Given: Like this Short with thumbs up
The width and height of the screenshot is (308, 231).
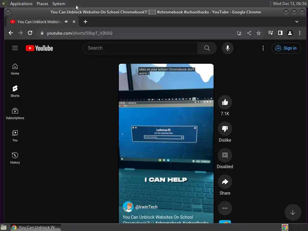Looking at the screenshot, I should click(225, 102).
